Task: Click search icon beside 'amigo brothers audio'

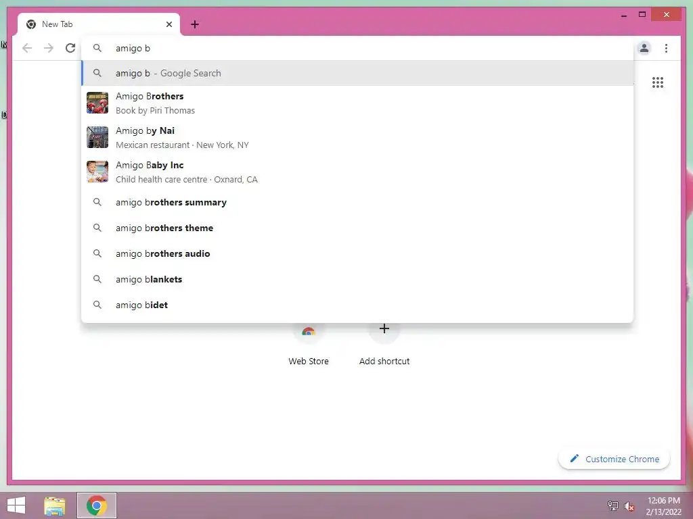Action: pyautogui.click(x=97, y=253)
